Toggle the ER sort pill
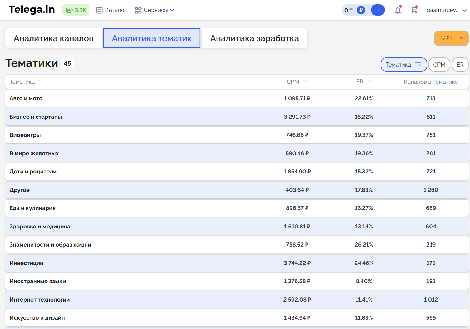 [460, 65]
